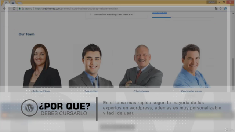Click the Accordion Heading Text Item # 4 title

(x=113, y=15)
